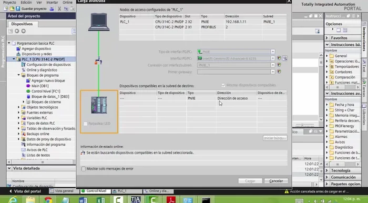Open the Interfaz PG/PC dropdown
Image resolution: width=368 pixels, height=203 pixels.
pyautogui.click(x=273, y=58)
